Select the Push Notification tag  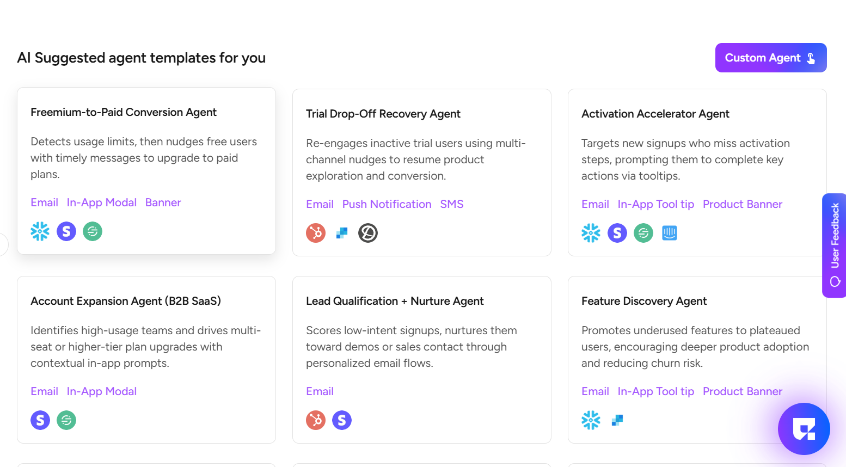pyautogui.click(x=387, y=204)
